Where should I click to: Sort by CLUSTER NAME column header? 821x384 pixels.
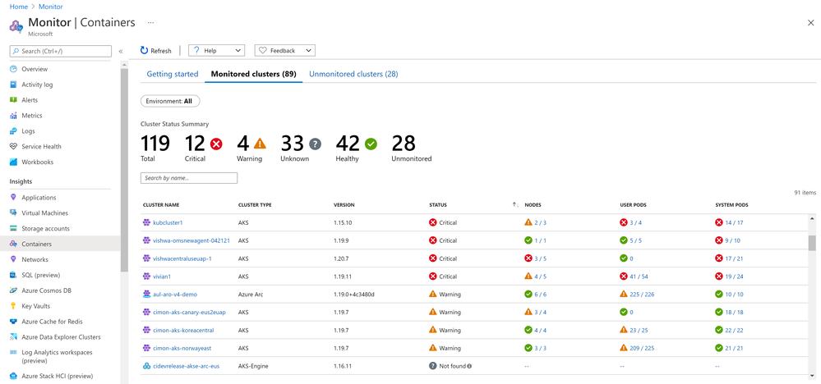pyautogui.click(x=161, y=205)
